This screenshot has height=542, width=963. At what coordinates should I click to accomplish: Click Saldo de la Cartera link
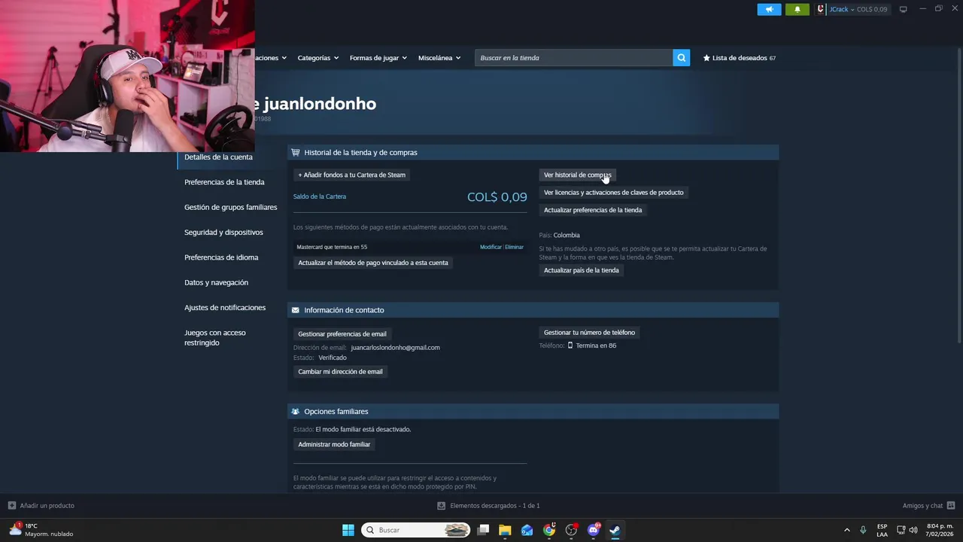pos(320,196)
